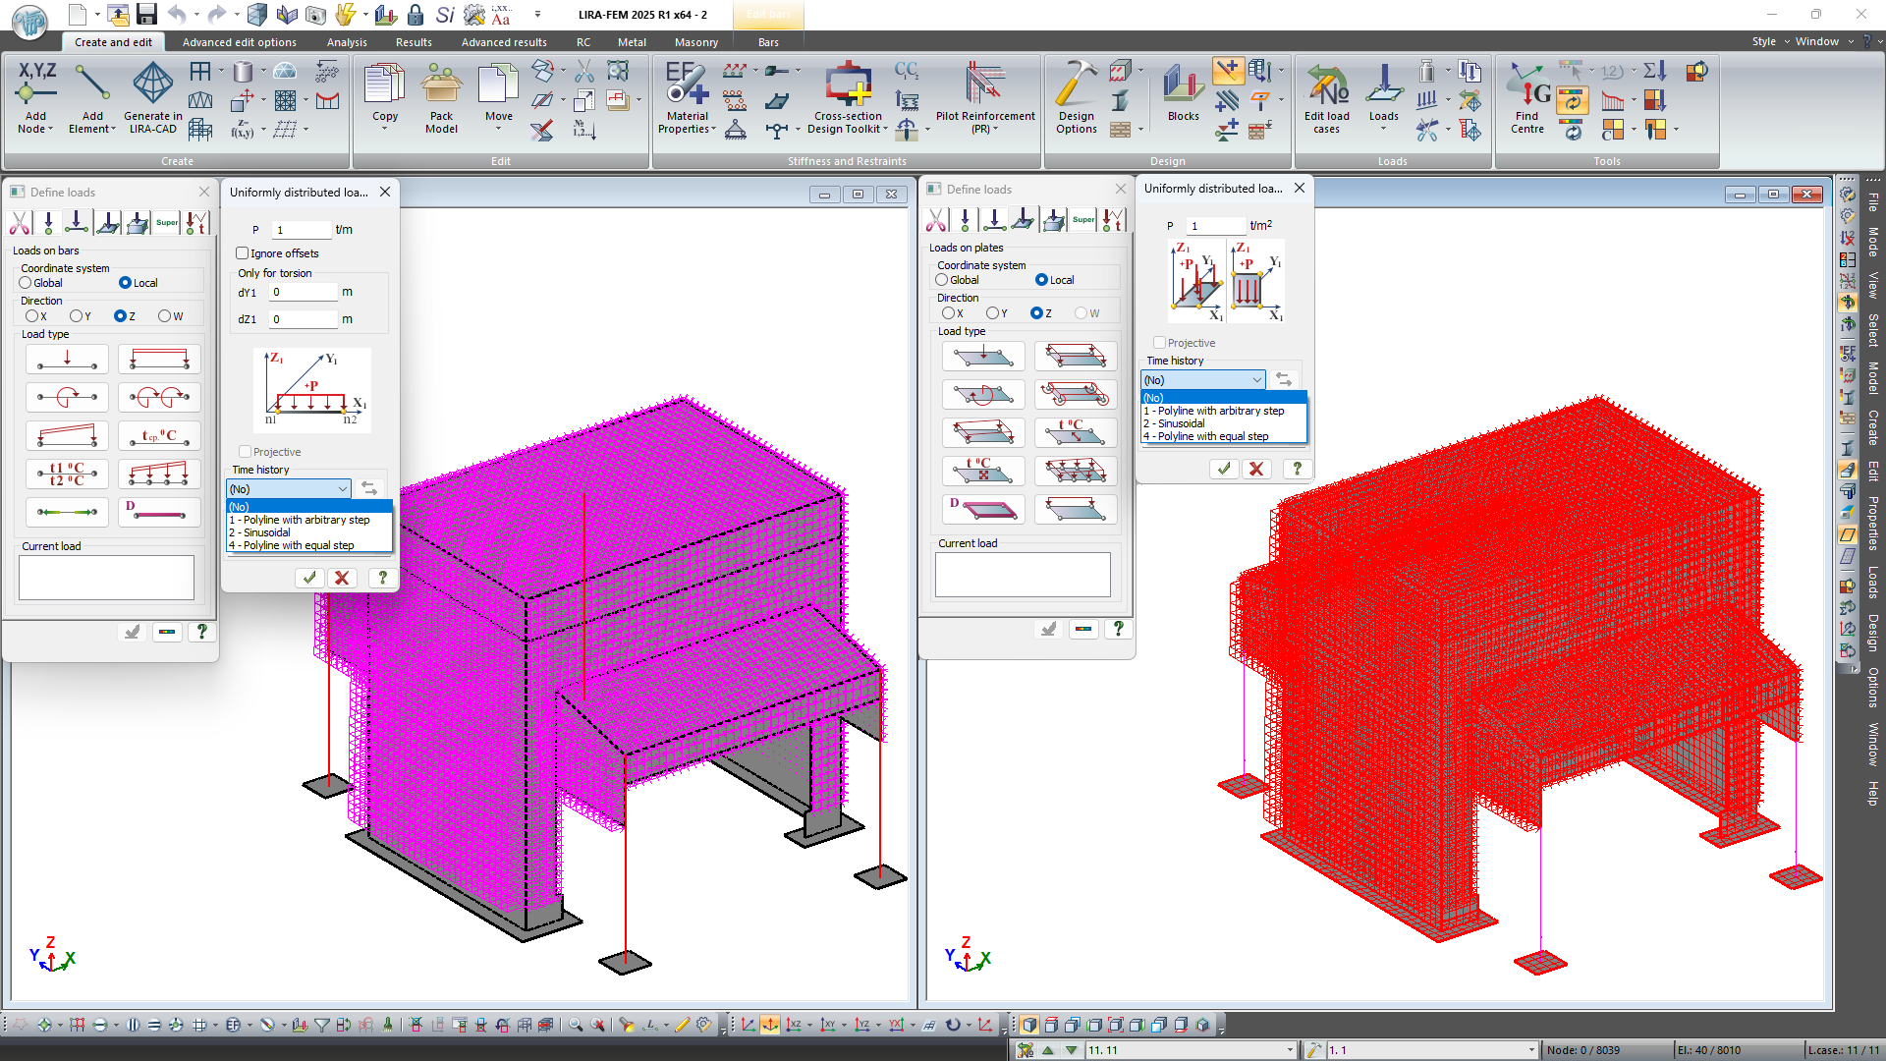Viewport: 1886px width, 1061px height.
Task: Switch to the Analysis ribbon tab
Action: 347,42
